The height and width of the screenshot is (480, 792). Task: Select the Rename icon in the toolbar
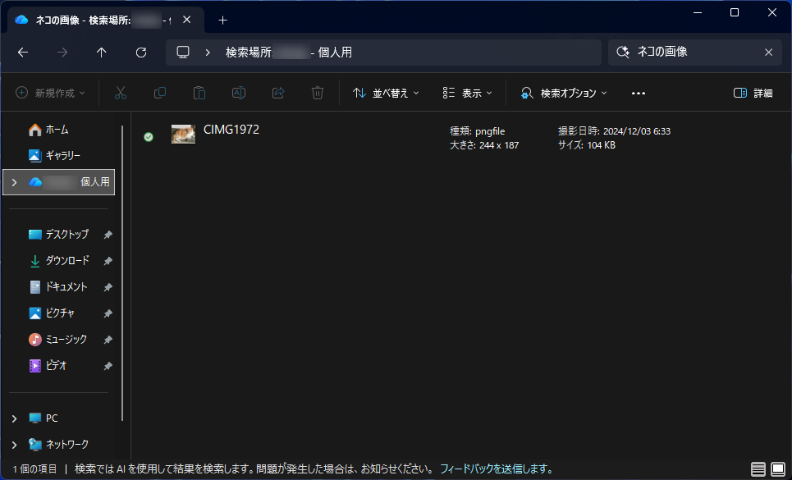tap(239, 93)
